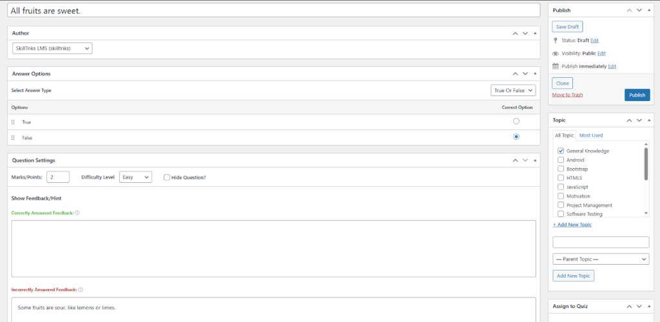This screenshot has height=322, width=660.
Task: Click info icon next to Incorrectly Answered Feedback
Action: coord(81,290)
